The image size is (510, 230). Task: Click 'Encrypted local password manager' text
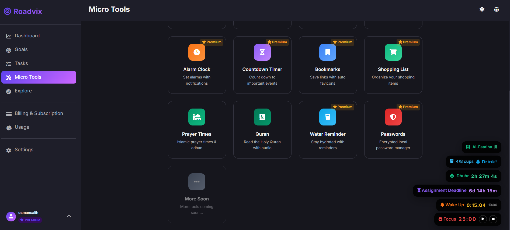click(393, 145)
